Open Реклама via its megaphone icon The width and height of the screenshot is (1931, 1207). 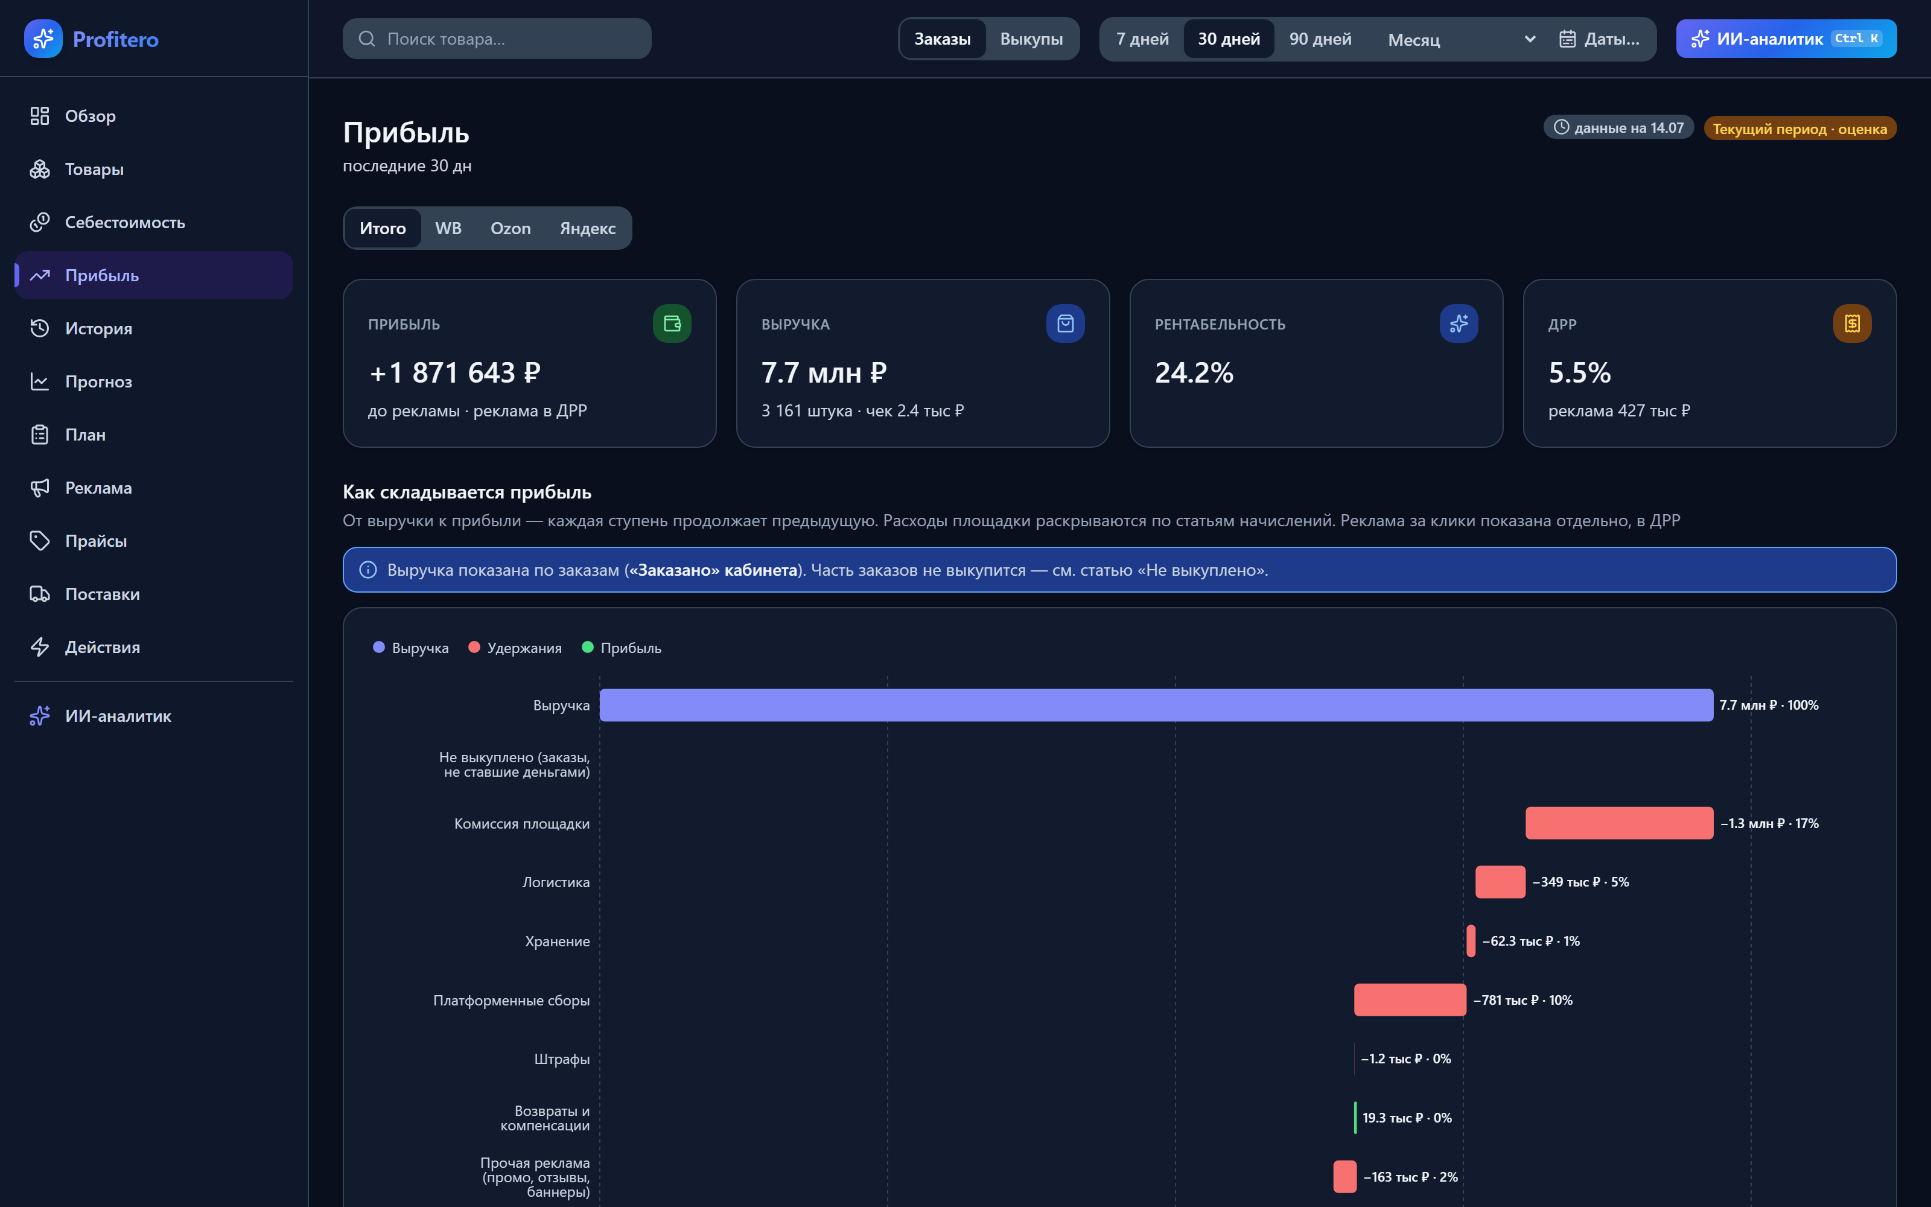click(x=40, y=488)
